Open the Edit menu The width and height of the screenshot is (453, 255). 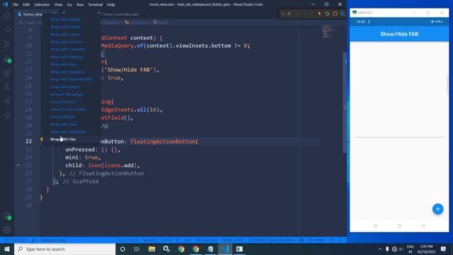(x=26, y=5)
